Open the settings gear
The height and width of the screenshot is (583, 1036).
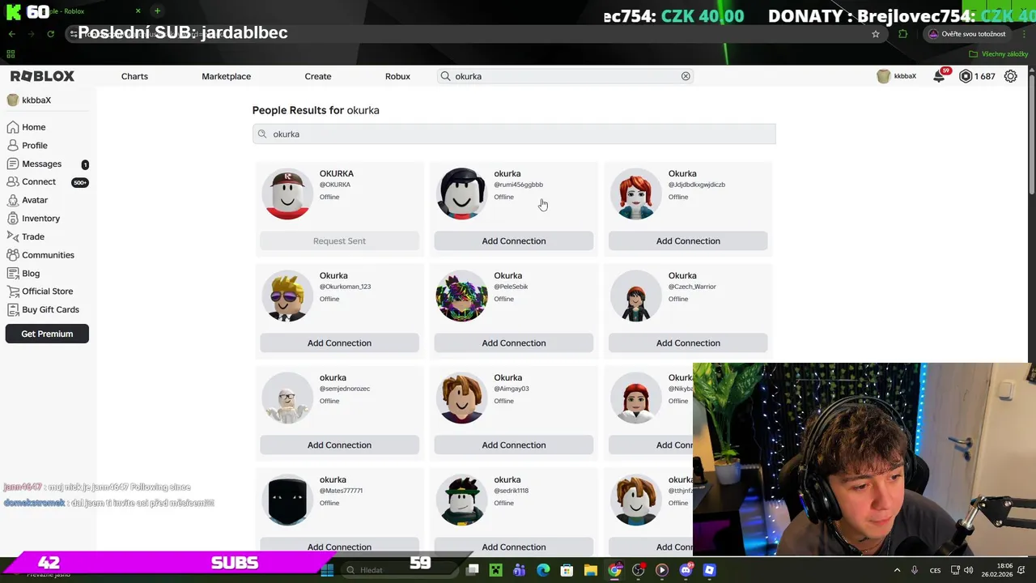pyautogui.click(x=1011, y=76)
